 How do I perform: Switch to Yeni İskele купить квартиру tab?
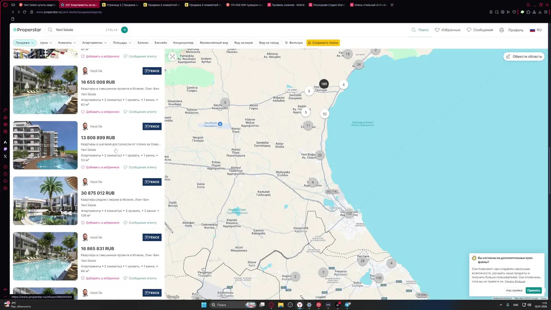[x=38, y=5]
